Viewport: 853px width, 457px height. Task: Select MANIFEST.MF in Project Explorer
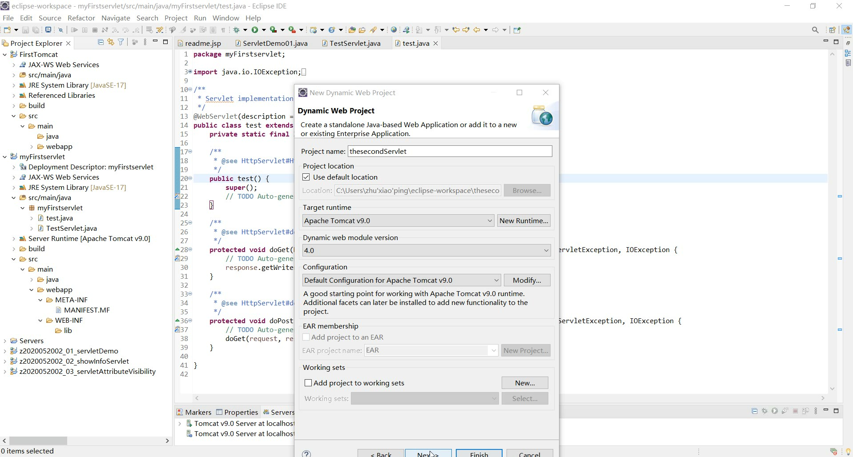[x=82, y=310]
